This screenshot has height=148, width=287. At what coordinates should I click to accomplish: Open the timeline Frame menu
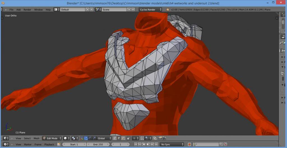pos(38,144)
